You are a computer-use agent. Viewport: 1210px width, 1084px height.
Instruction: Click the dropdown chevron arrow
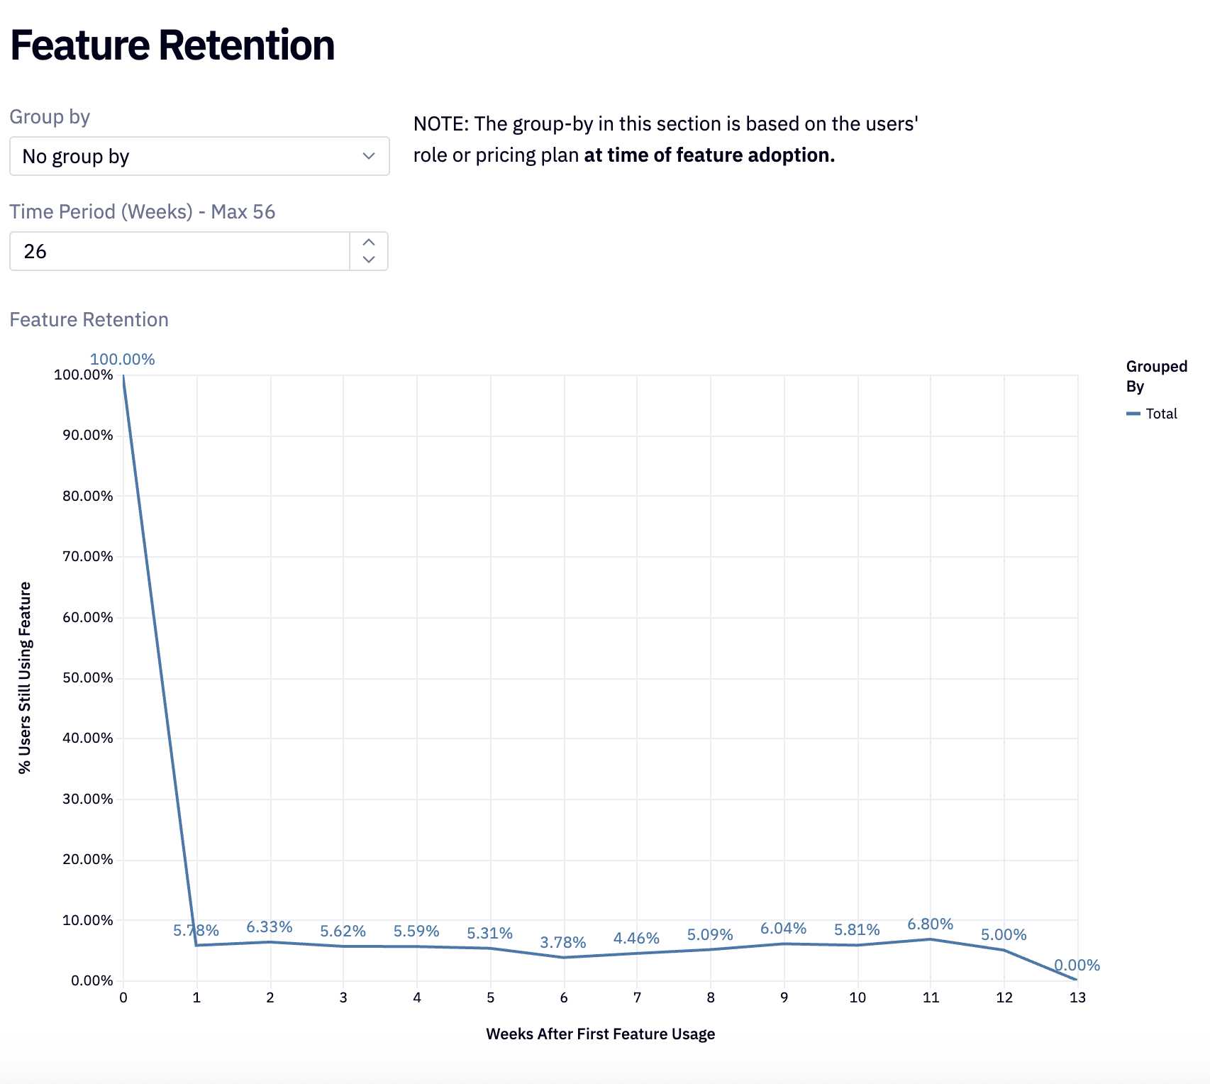370,156
